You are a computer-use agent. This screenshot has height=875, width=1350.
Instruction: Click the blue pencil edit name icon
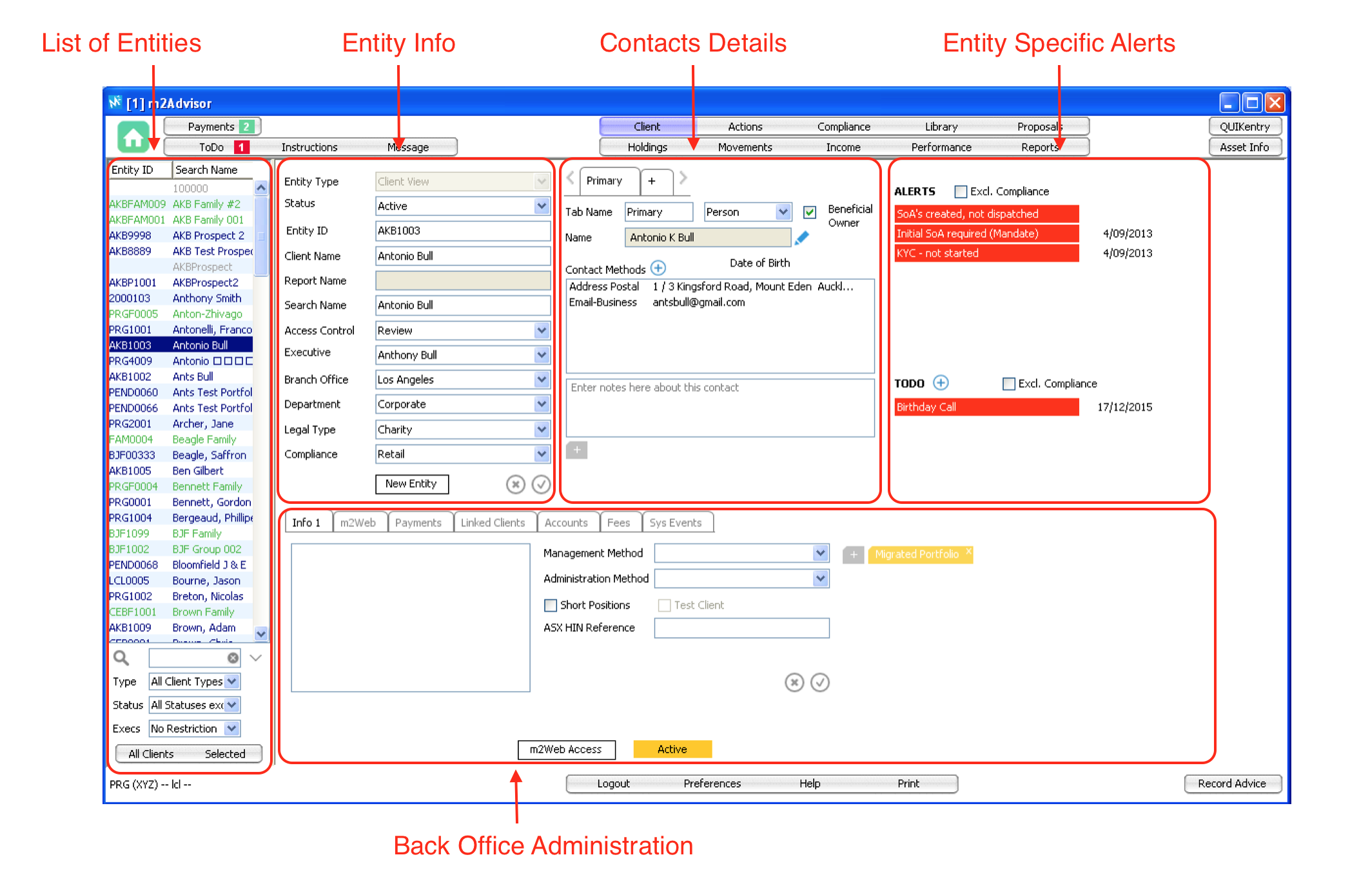click(x=802, y=238)
